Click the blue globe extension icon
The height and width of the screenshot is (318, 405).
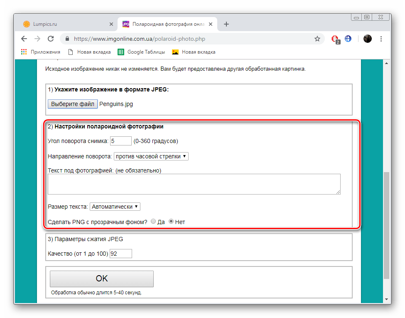[348, 39]
